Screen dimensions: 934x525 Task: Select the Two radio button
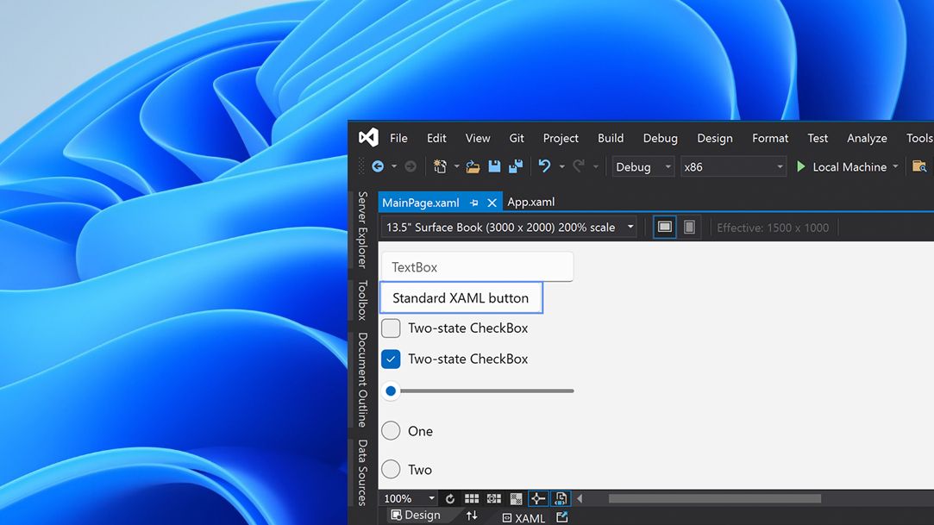390,469
